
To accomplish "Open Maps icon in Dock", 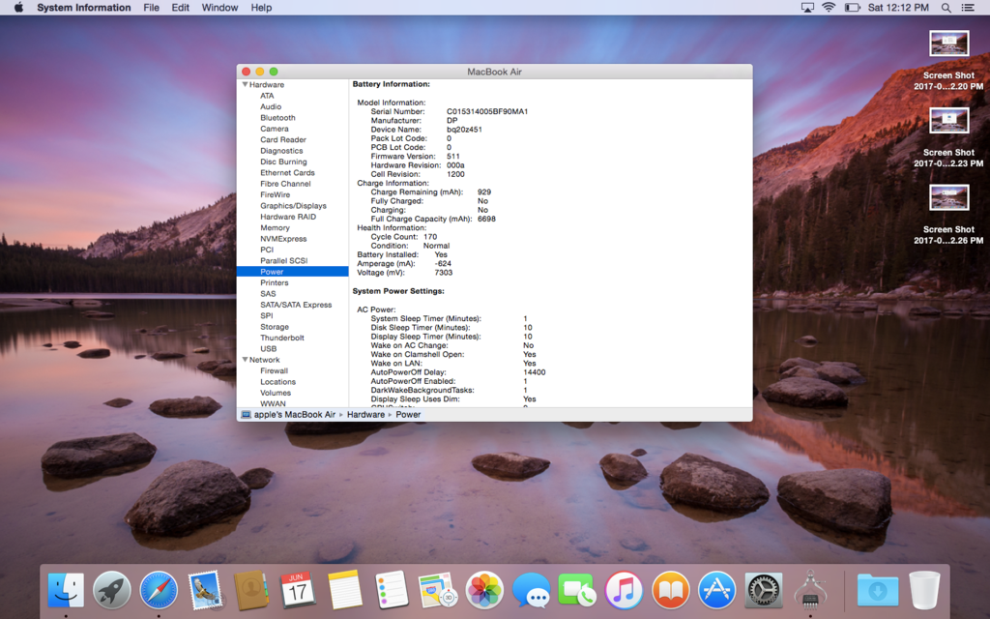I will (x=437, y=590).
